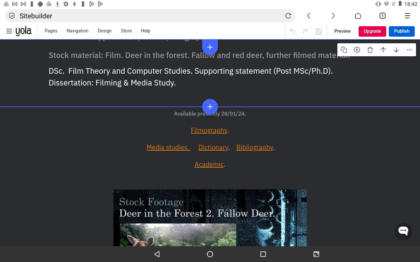420x262 pixels.
Task: Tap the 18:42 clock in status bar
Action: (411, 4)
